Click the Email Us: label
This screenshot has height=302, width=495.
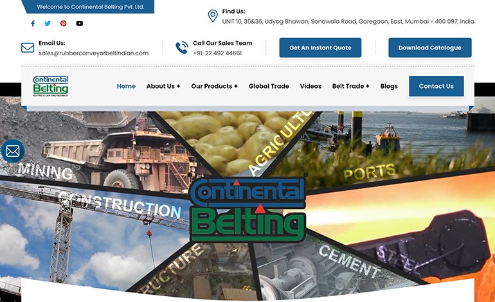pos(52,43)
